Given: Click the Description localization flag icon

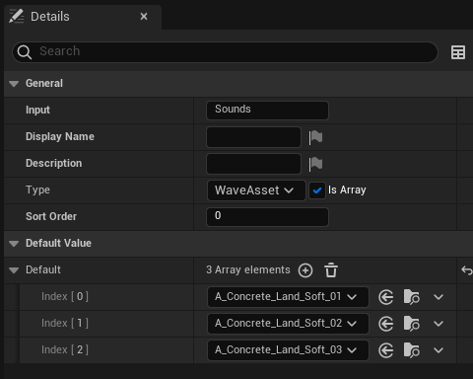Looking at the screenshot, I should tap(315, 164).
